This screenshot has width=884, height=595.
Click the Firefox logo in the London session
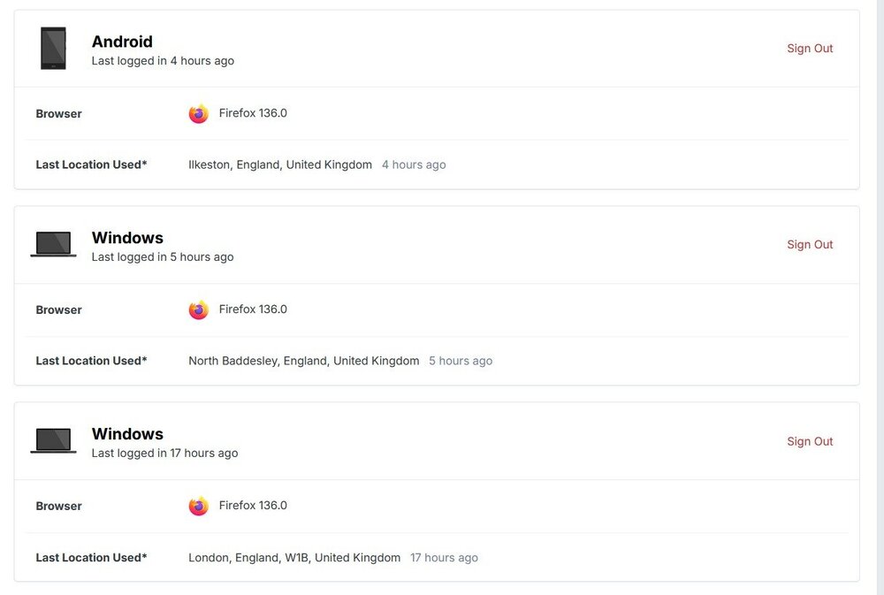coord(198,506)
